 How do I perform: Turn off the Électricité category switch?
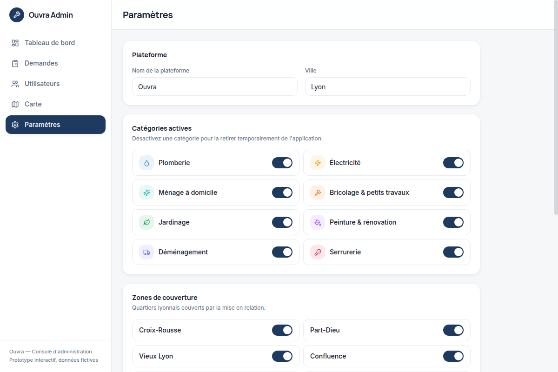click(x=453, y=163)
